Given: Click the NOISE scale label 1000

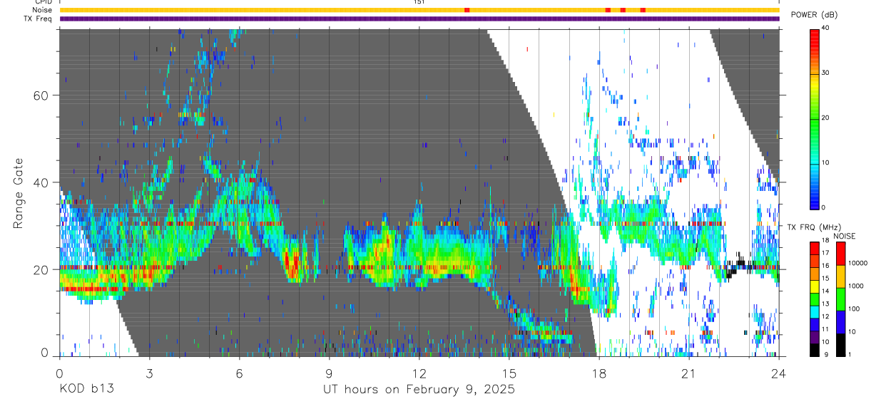Looking at the screenshot, I should [x=856, y=286].
